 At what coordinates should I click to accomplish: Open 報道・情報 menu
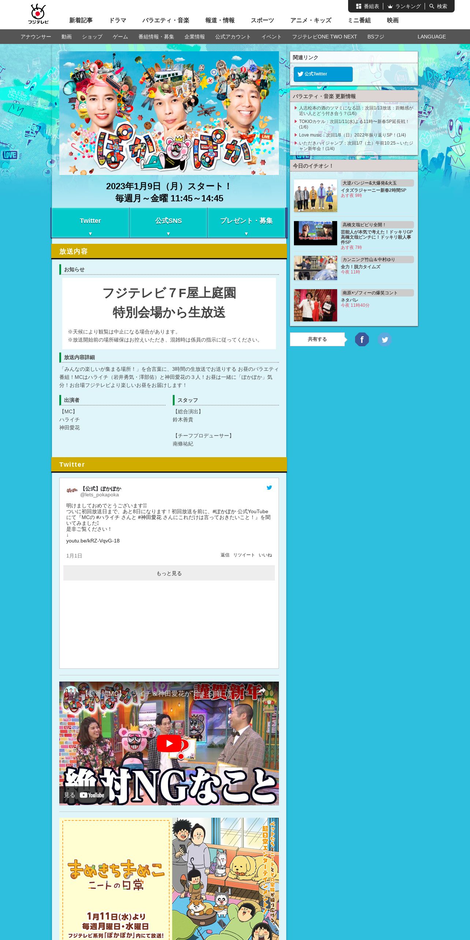click(220, 20)
